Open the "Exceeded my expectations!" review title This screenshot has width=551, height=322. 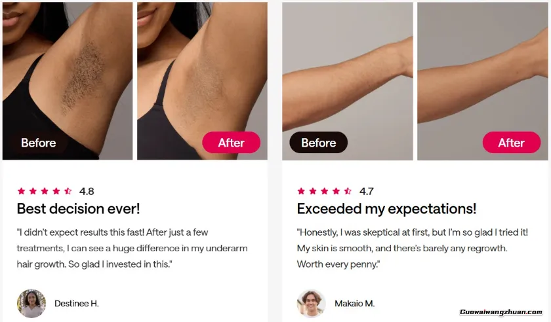point(386,209)
